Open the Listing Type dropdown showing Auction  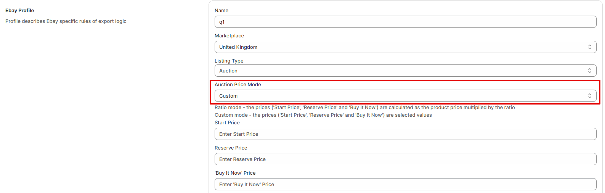click(x=405, y=71)
